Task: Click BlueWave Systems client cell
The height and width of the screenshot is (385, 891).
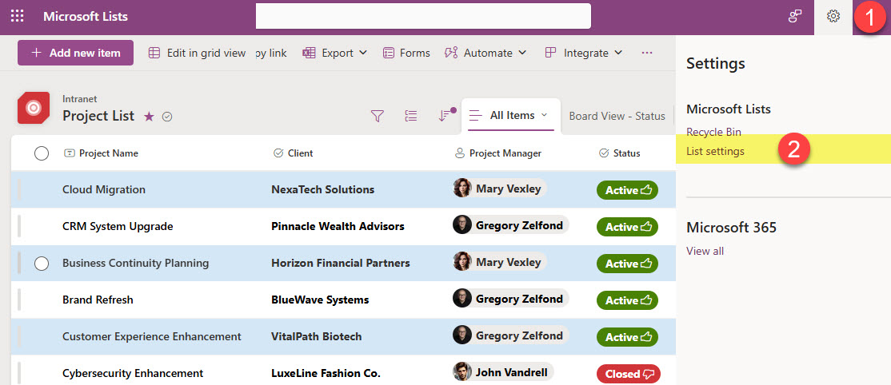Action: click(x=320, y=300)
